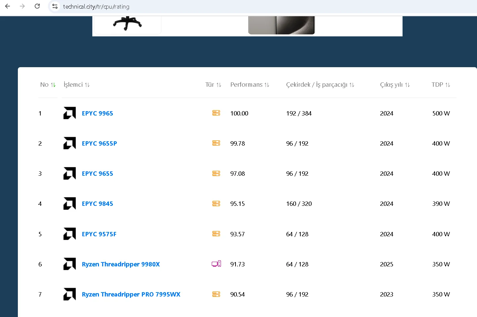This screenshot has width=477, height=317.
Task: Select performance score 95.15
Action: tap(238, 204)
